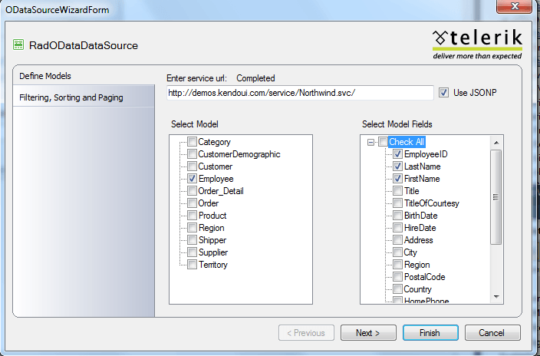Uncheck the Employee model checkbox

[x=192, y=179]
